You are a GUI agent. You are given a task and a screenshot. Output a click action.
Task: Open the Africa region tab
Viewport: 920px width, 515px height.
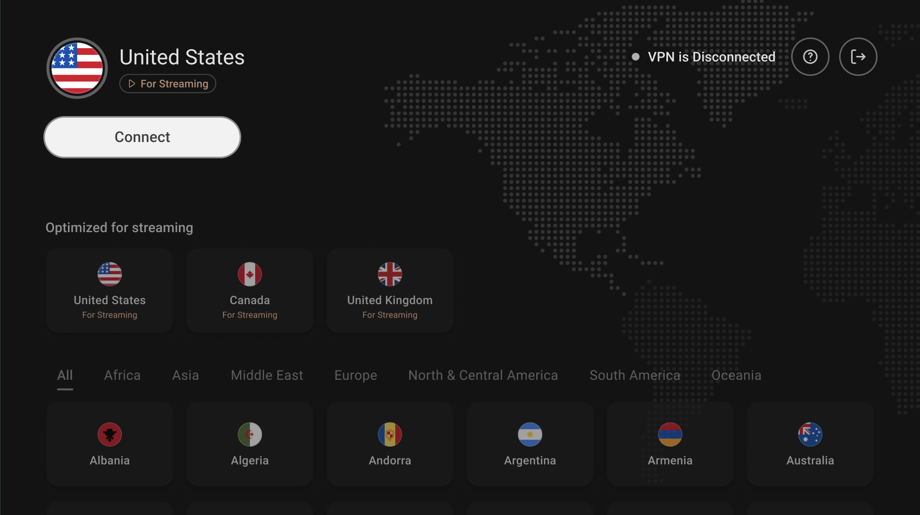tap(122, 376)
